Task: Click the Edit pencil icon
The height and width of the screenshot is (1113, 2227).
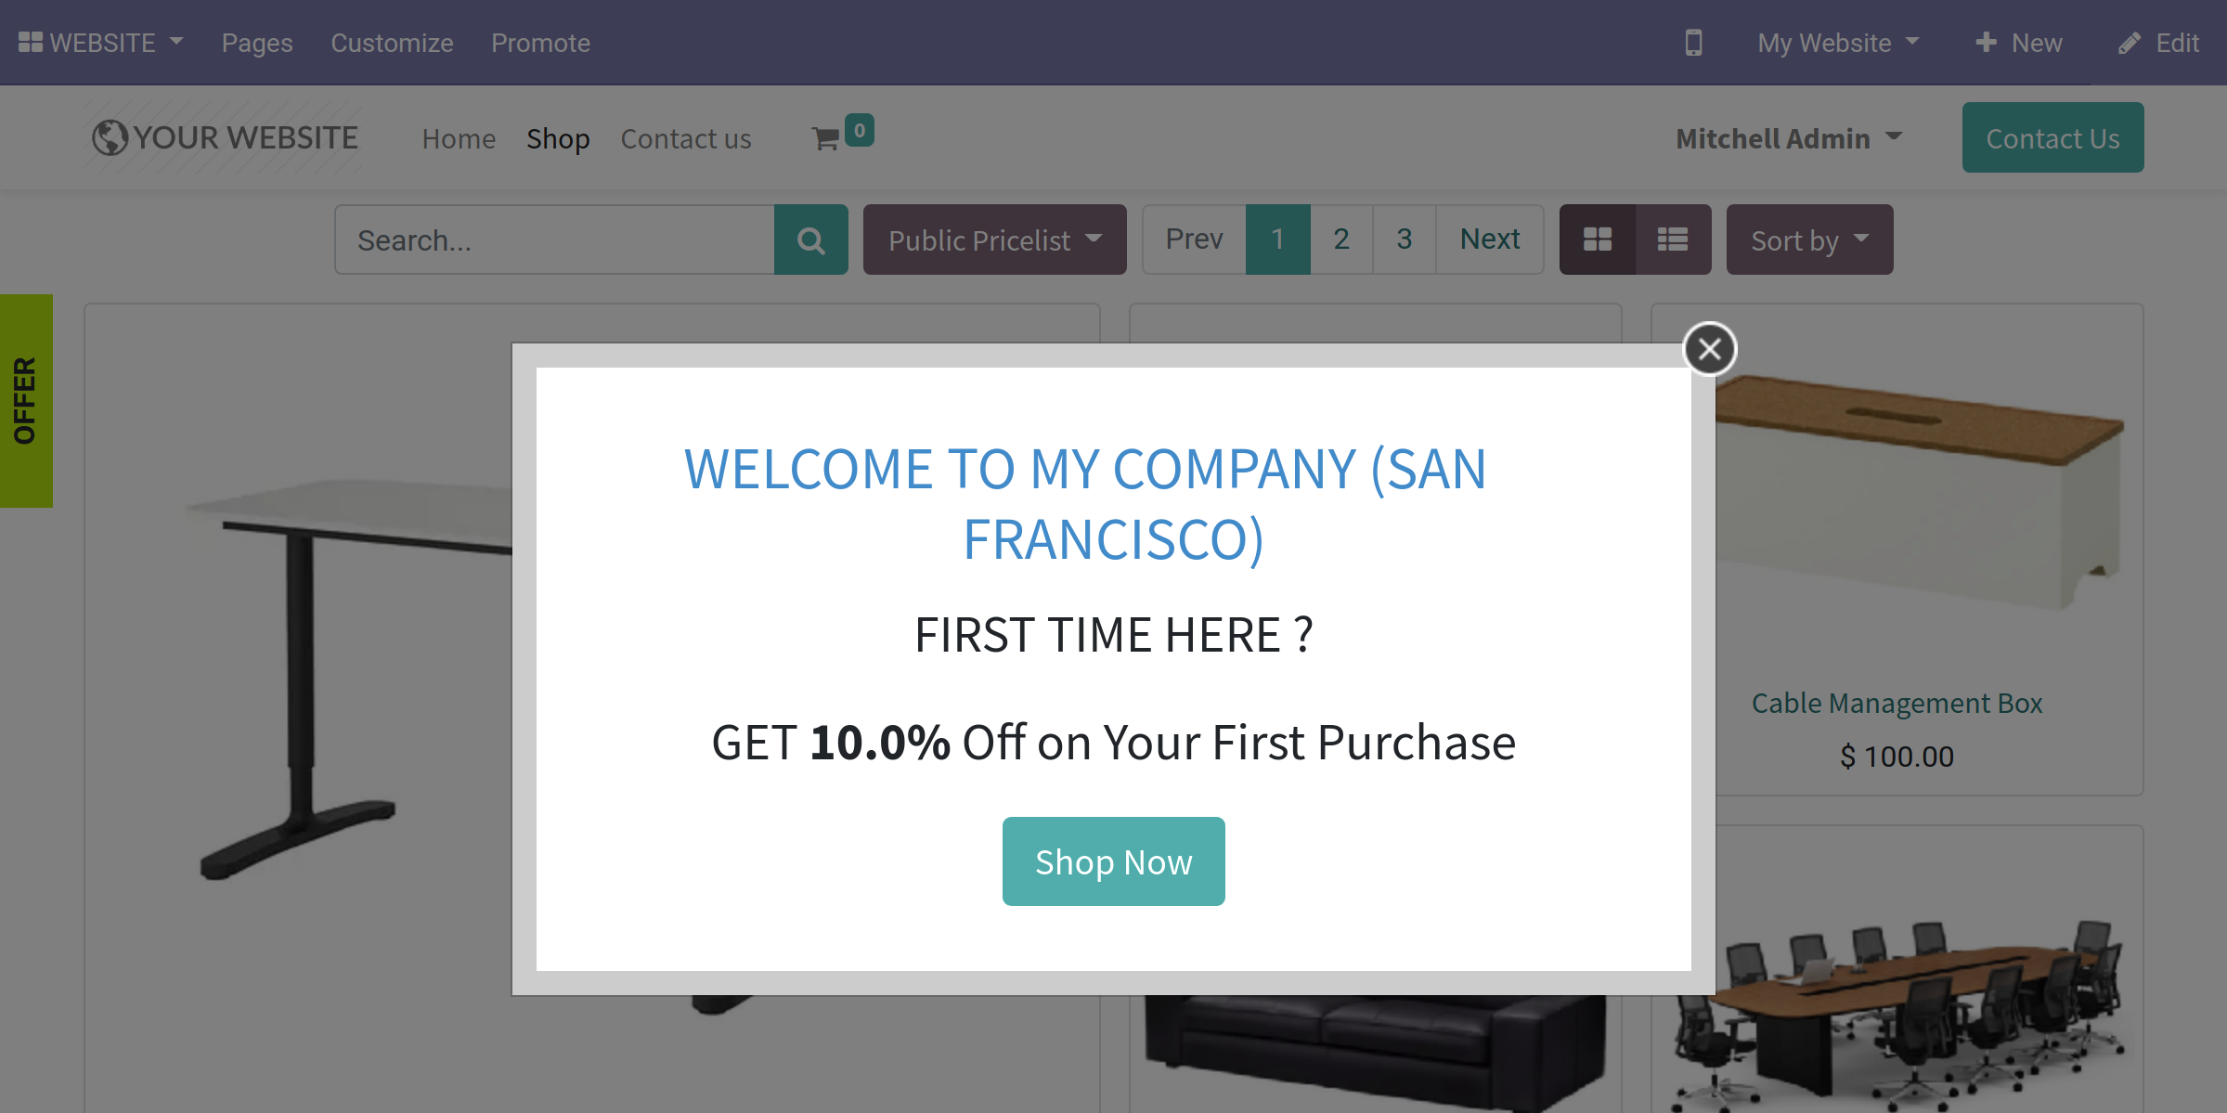Action: (x=2129, y=43)
